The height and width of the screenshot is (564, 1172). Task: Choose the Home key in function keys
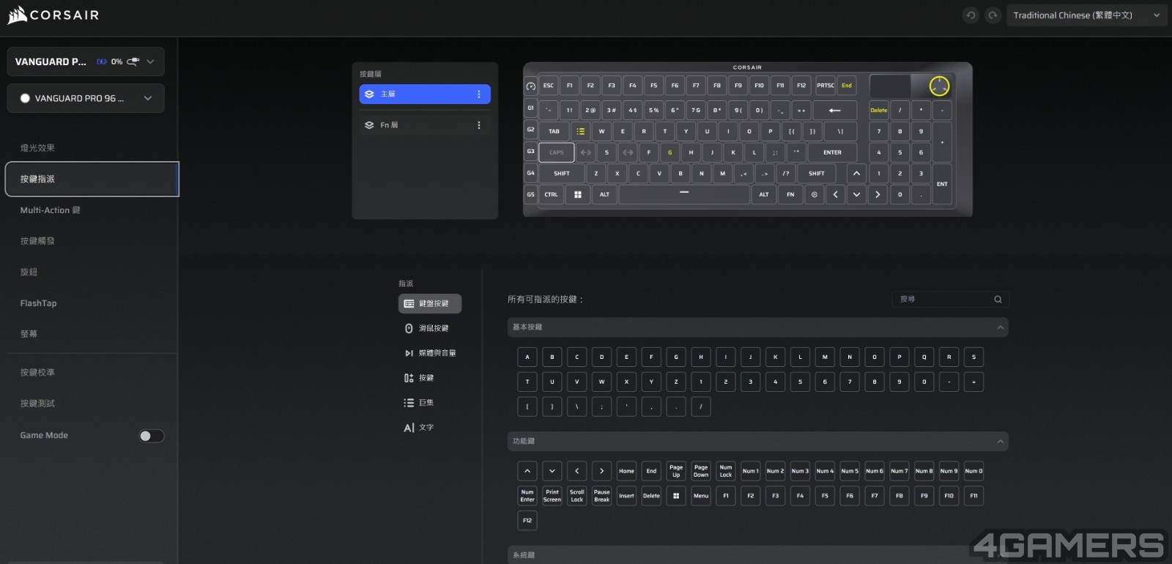pos(626,471)
